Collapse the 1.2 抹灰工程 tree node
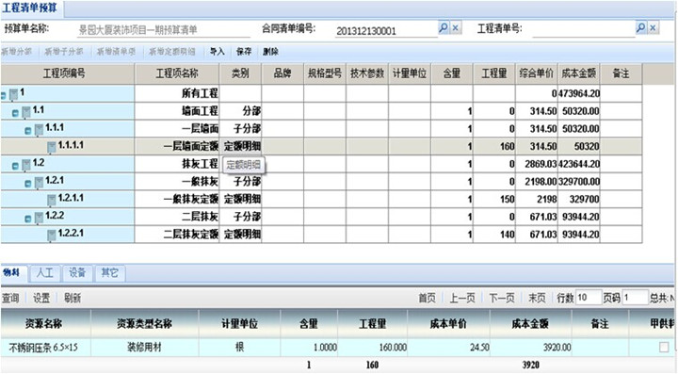Image resolution: width=678 pixels, height=374 pixels. 16,166
